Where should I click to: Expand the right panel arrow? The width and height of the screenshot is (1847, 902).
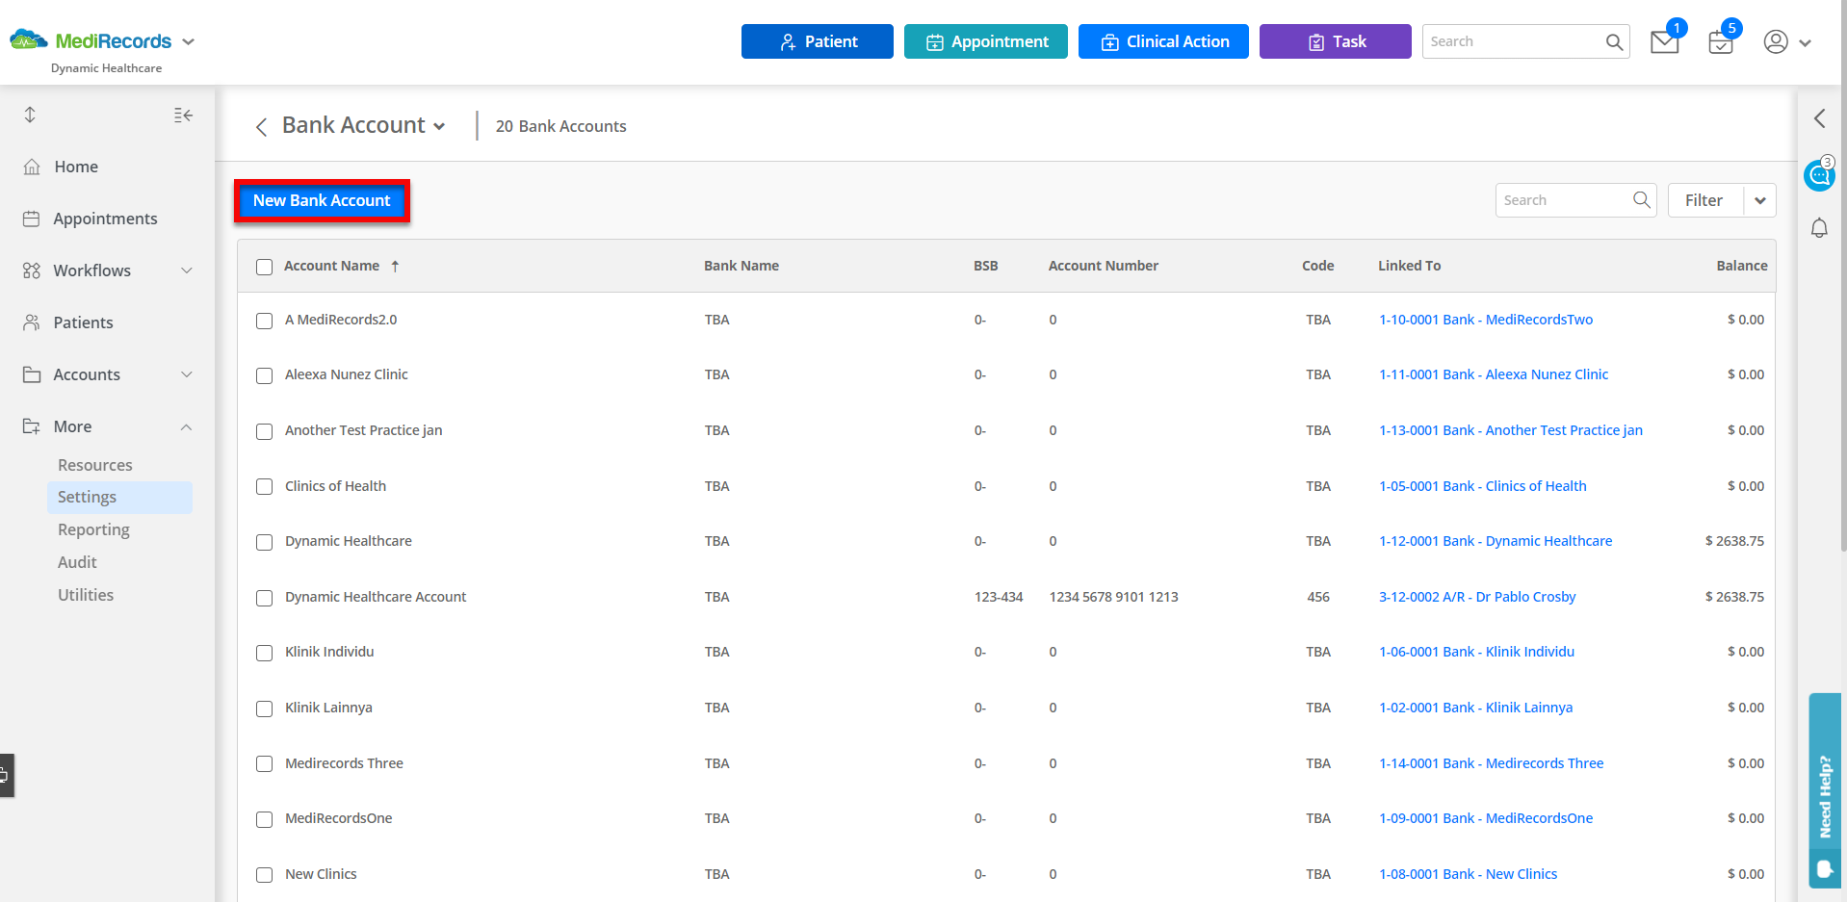[1819, 118]
